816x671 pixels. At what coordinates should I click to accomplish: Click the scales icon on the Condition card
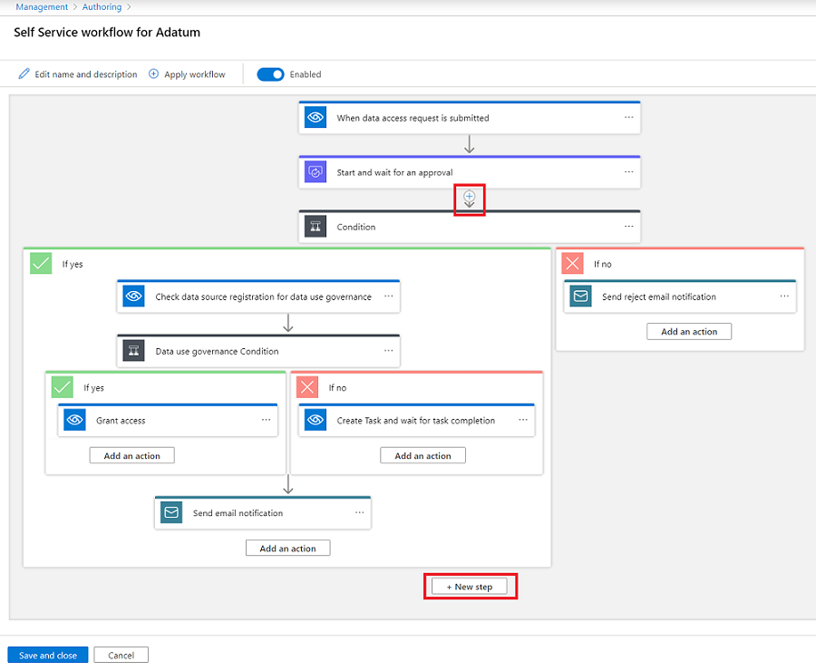click(315, 226)
